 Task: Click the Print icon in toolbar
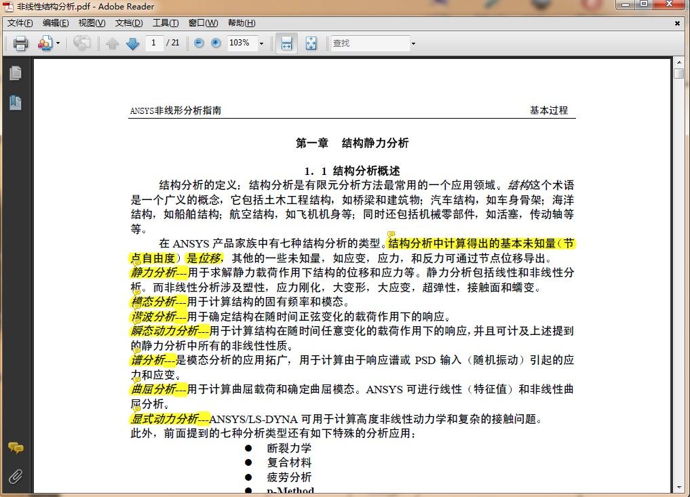click(x=20, y=43)
